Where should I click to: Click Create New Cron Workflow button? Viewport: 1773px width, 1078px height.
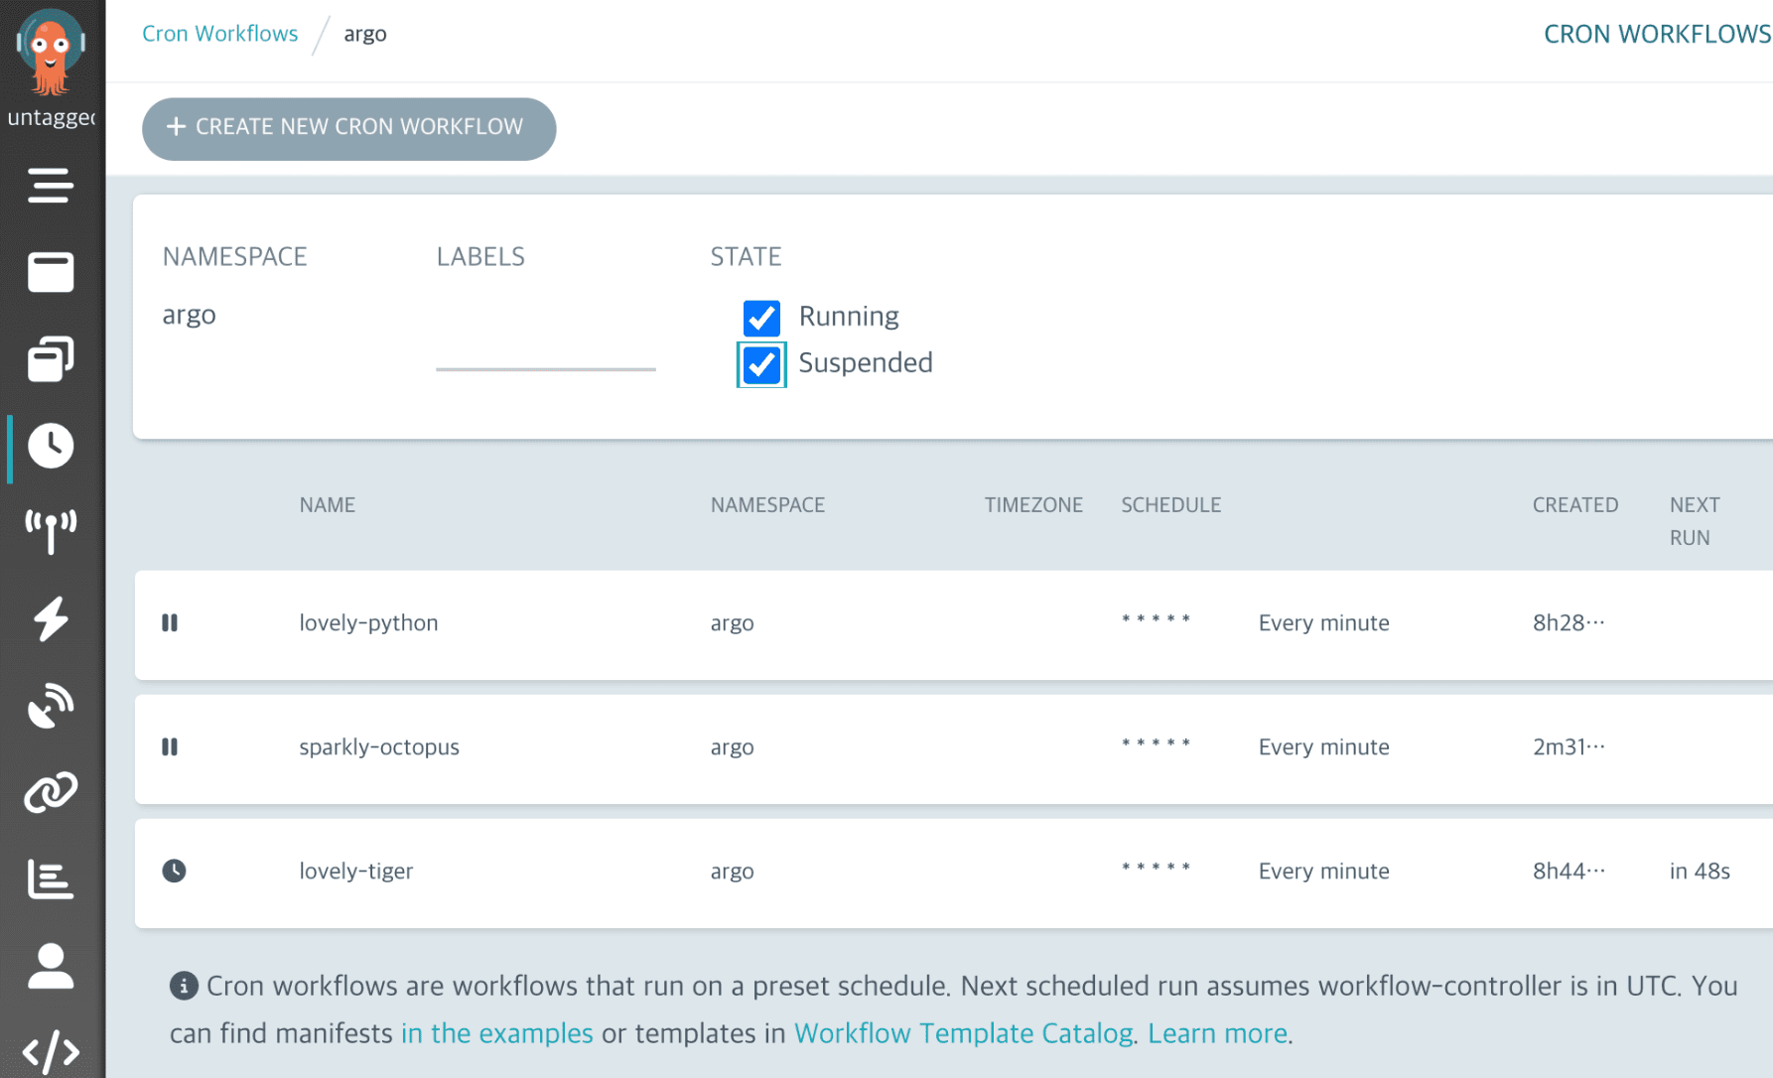pyautogui.click(x=348, y=128)
